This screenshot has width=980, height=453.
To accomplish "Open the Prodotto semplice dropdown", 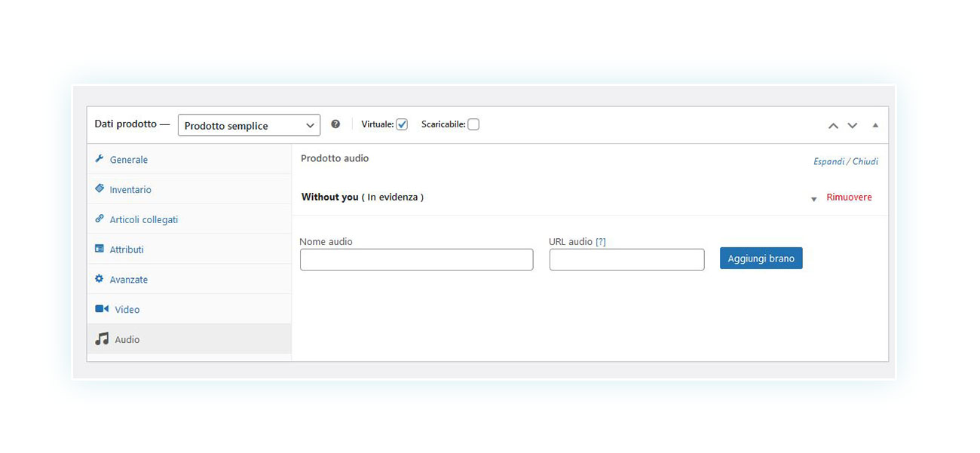I will (249, 125).
